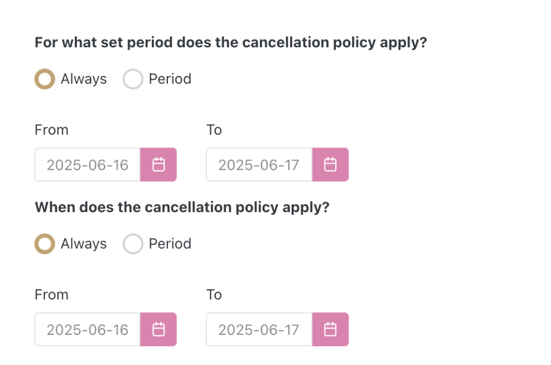551x365 pixels.
Task: Click the "For what set period" question heading
Action: click(230, 43)
